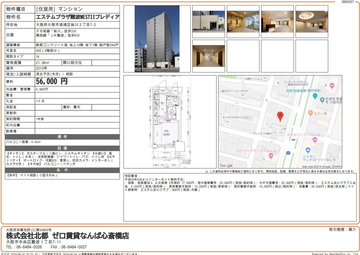Screen dimensions: 360x255
Task: Click the pink ホテルリブマックスなんば hotel marker
Action: tap(271, 156)
